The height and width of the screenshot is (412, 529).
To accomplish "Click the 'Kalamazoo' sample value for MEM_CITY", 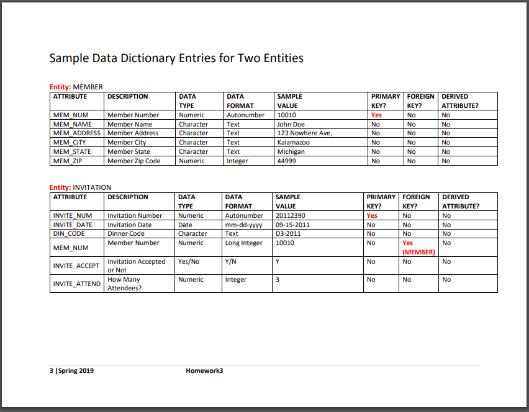I will point(290,142).
